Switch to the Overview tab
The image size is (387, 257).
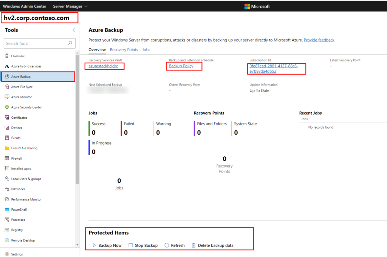(x=97, y=50)
